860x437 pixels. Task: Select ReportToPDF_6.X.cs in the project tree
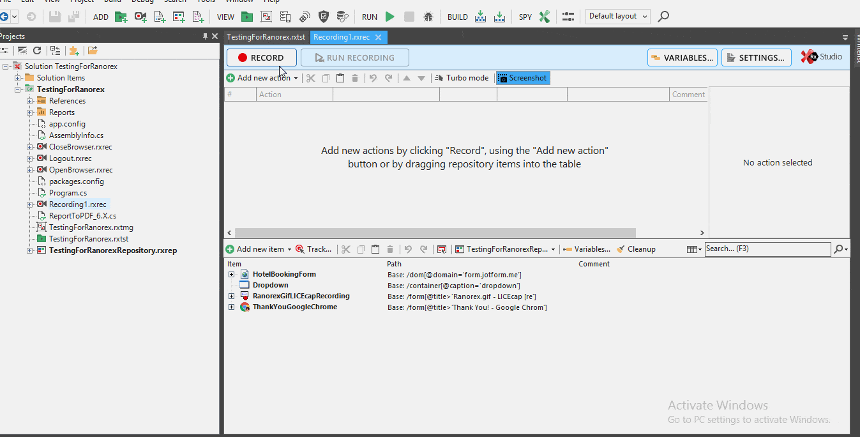[x=82, y=216]
